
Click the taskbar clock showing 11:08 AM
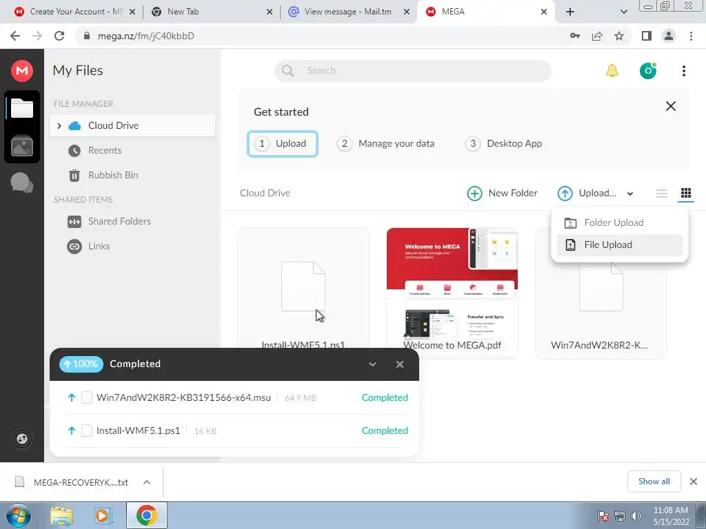pos(671,516)
